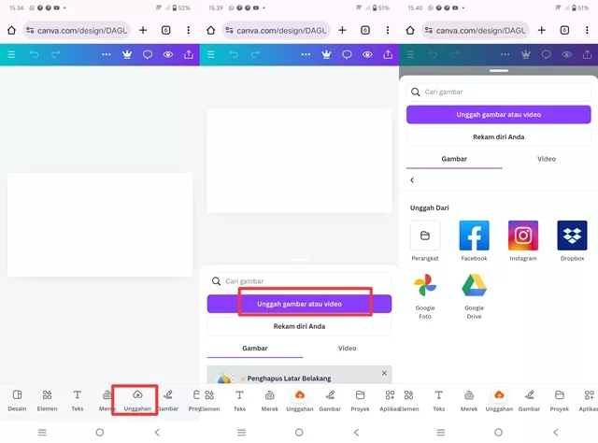Viewport: 598px width, 443px height.
Task: Choose Instagram as upload source
Action: (523, 241)
